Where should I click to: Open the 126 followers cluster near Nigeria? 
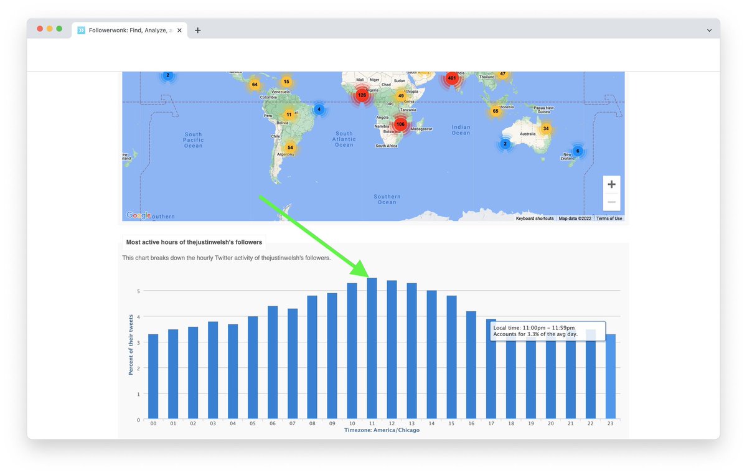coord(362,95)
